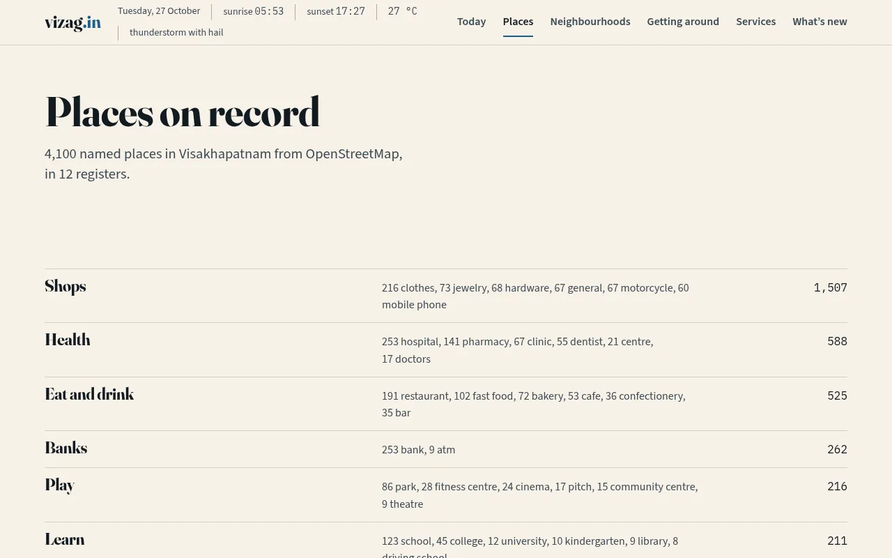Screen dimensions: 892x558
Task: Click the sunset 17:27 indicator
Action: (336, 11)
